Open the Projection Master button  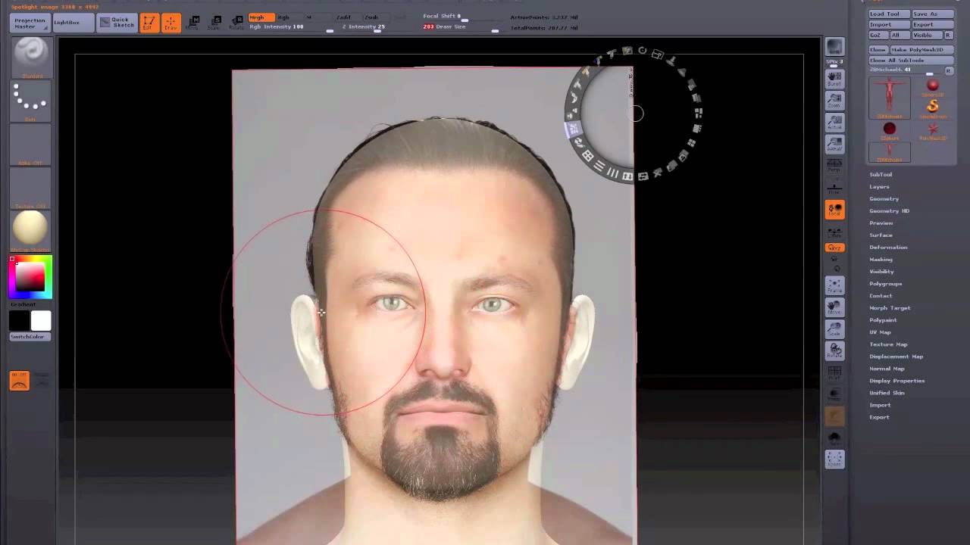(30, 23)
